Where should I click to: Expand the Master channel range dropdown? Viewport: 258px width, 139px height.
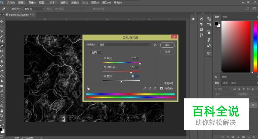[97, 52]
